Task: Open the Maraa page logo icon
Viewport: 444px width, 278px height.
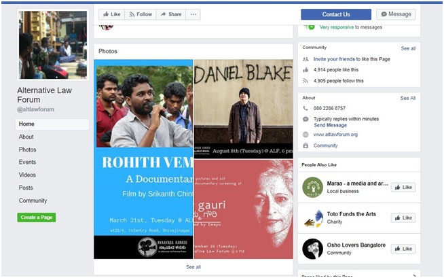Action: click(x=312, y=187)
